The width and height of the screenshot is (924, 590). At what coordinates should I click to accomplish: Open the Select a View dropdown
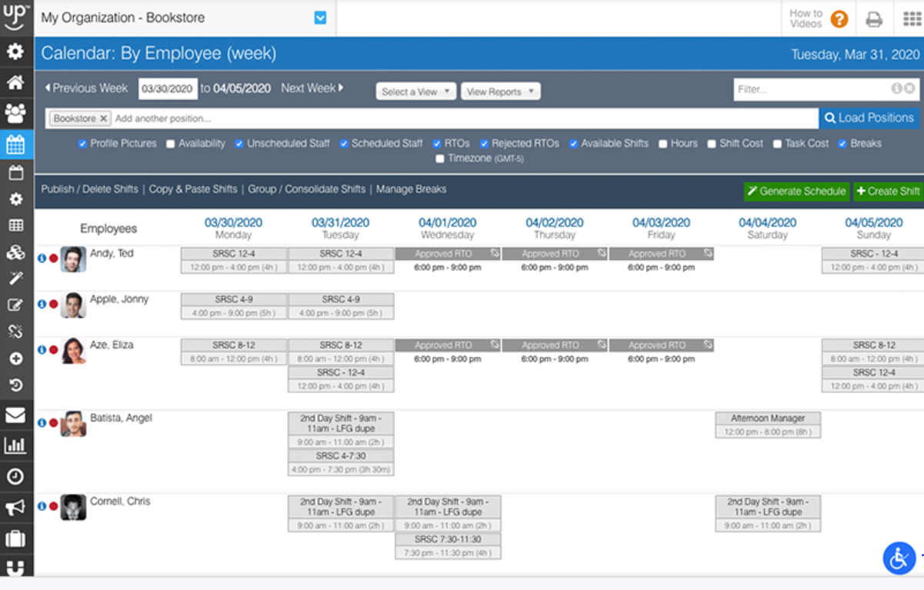click(415, 91)
